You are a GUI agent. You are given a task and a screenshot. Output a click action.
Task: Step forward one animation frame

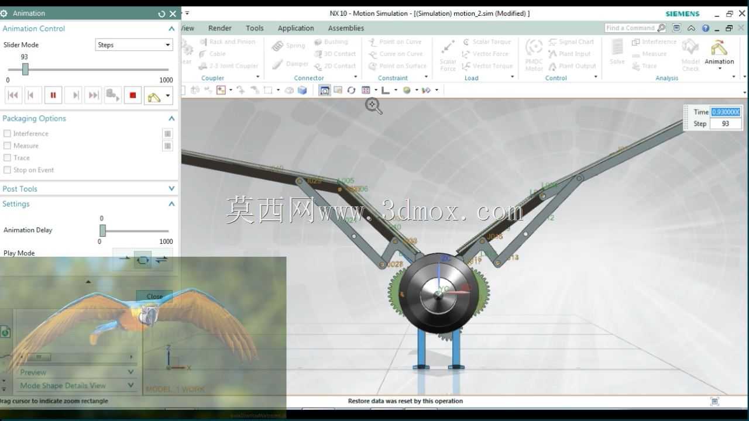73,95
